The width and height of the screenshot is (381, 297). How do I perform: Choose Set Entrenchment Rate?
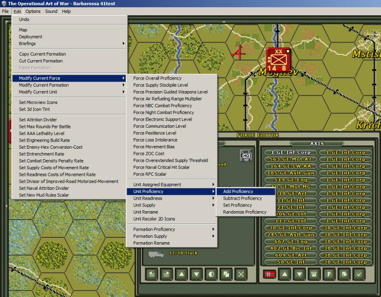coord(69,154)
